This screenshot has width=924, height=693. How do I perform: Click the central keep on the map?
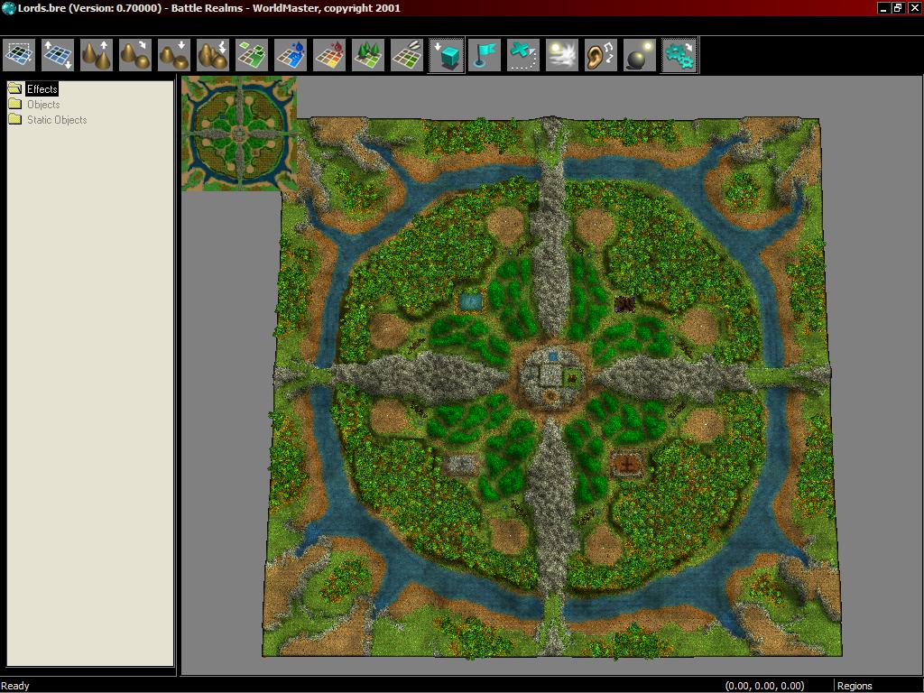click(x=550, y=372)
